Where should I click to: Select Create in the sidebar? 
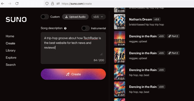[10, 43]
